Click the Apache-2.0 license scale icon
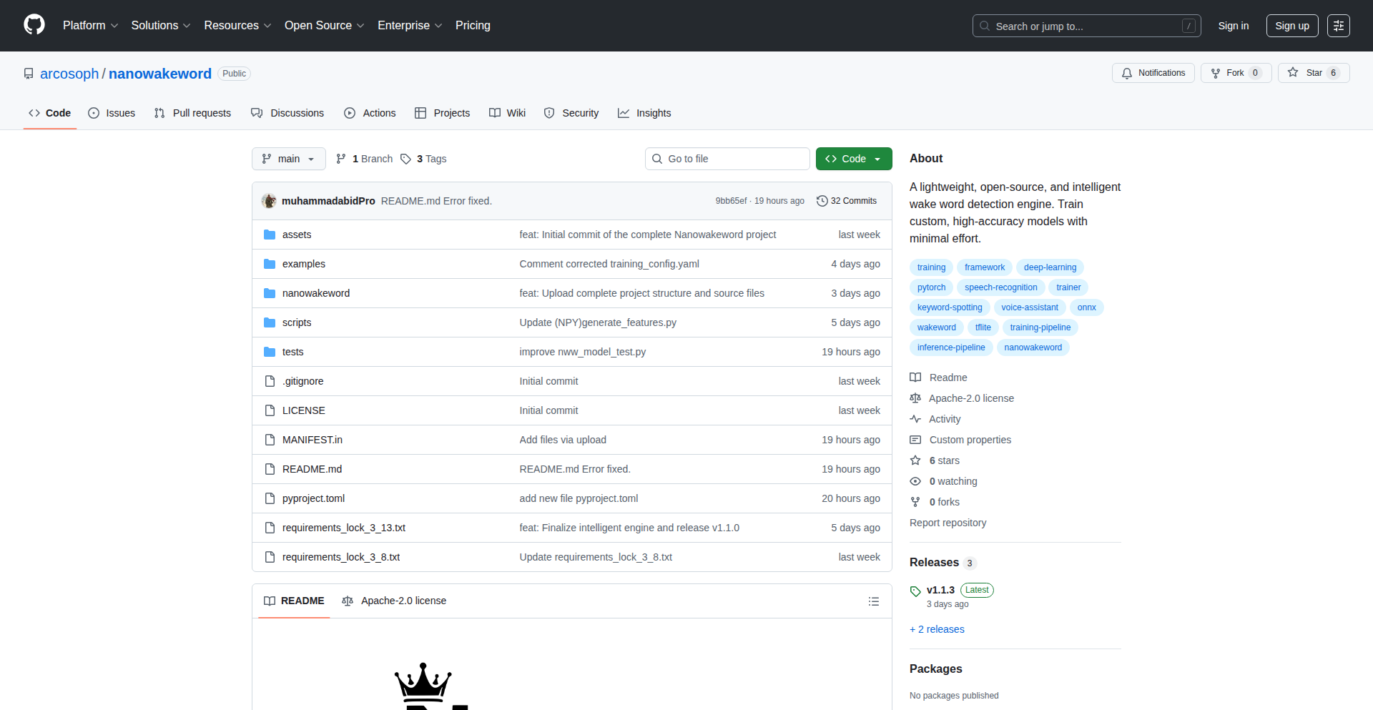1373x710 pixels. click(x=915, y=398)
